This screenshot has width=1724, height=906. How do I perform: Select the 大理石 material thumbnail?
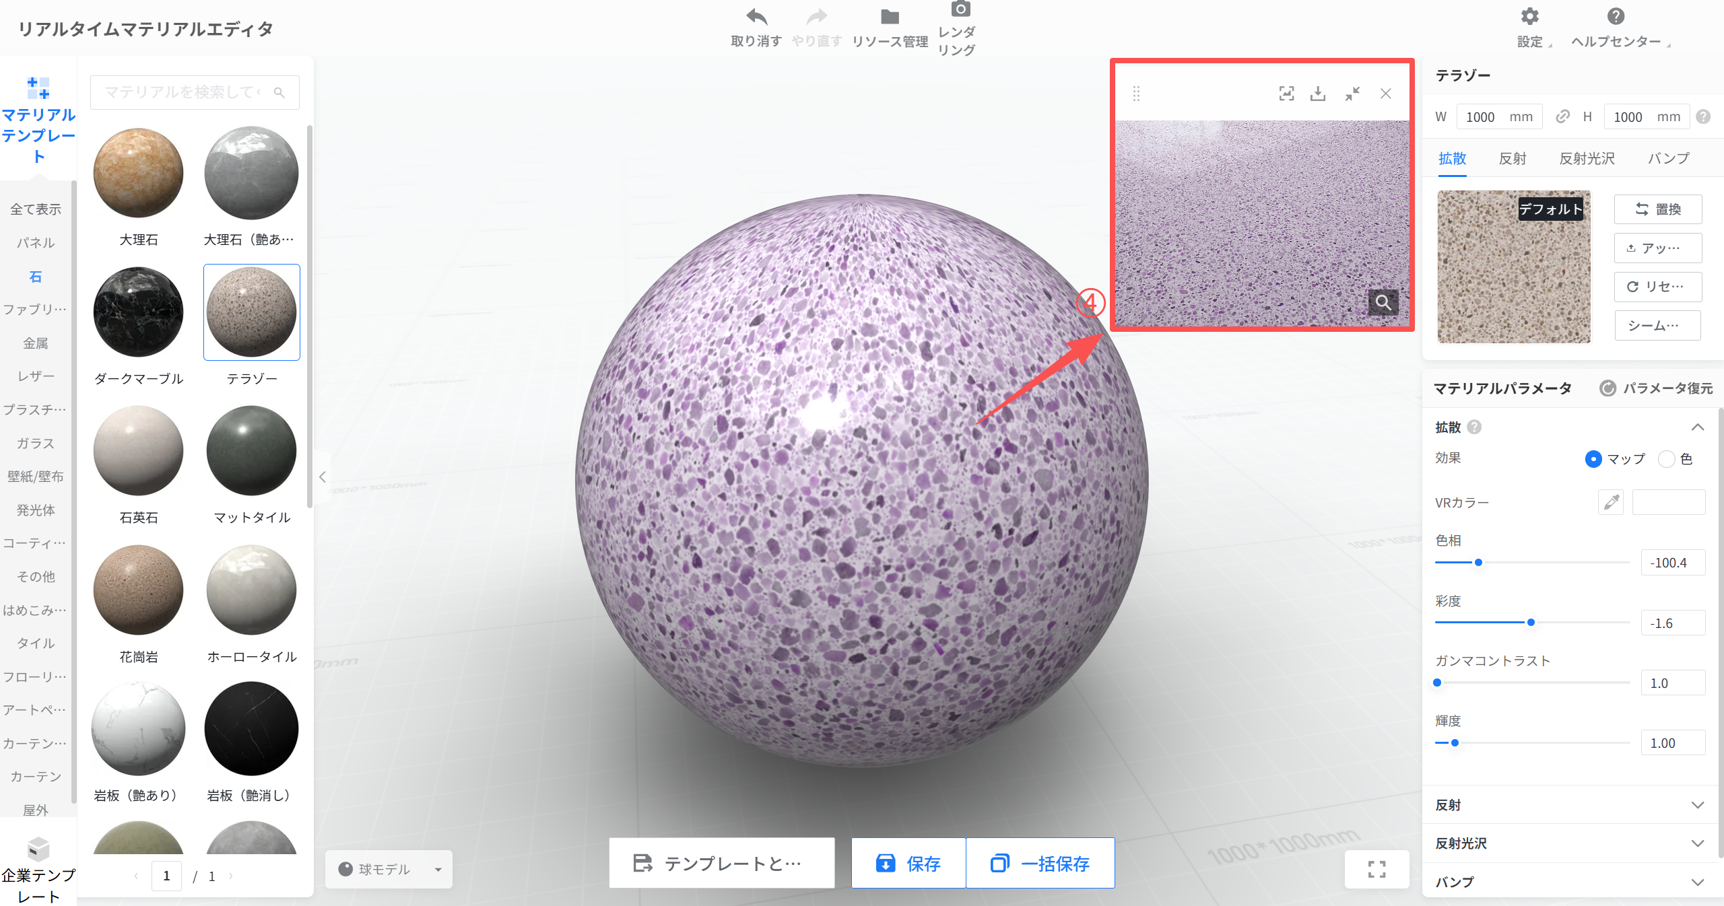click(139, 173)
